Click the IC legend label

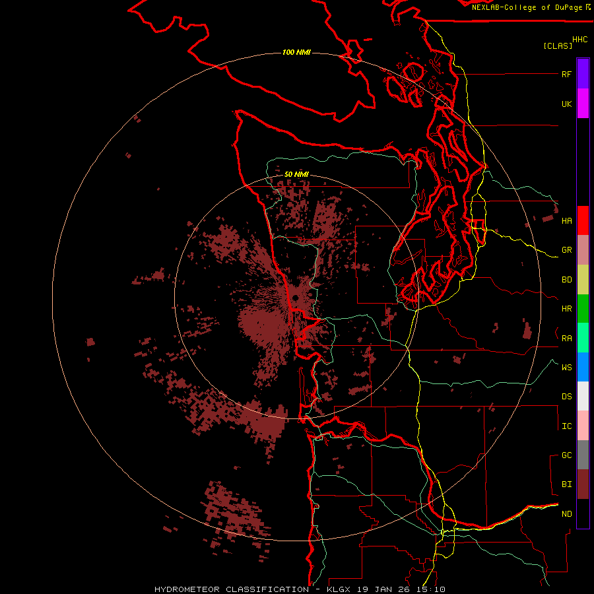(566, 426)
